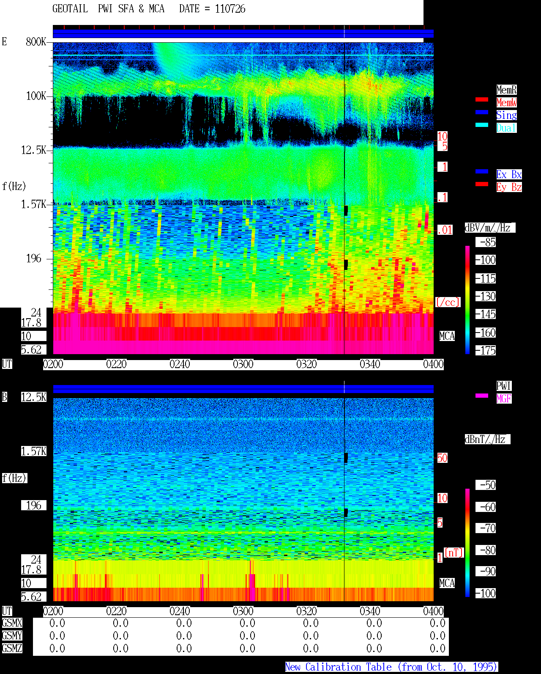Click the 'Ey Bz' legend text

[x=509, y=187]
